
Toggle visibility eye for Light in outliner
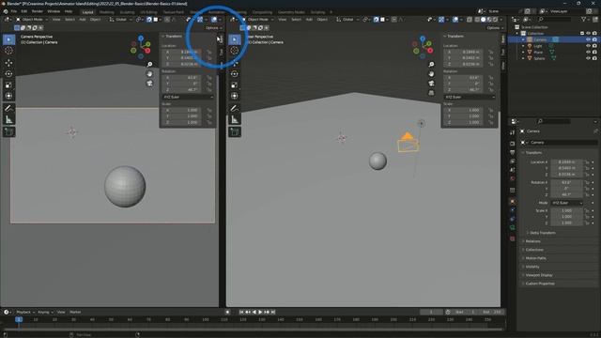pyautogui.click(x=588, y=46)
